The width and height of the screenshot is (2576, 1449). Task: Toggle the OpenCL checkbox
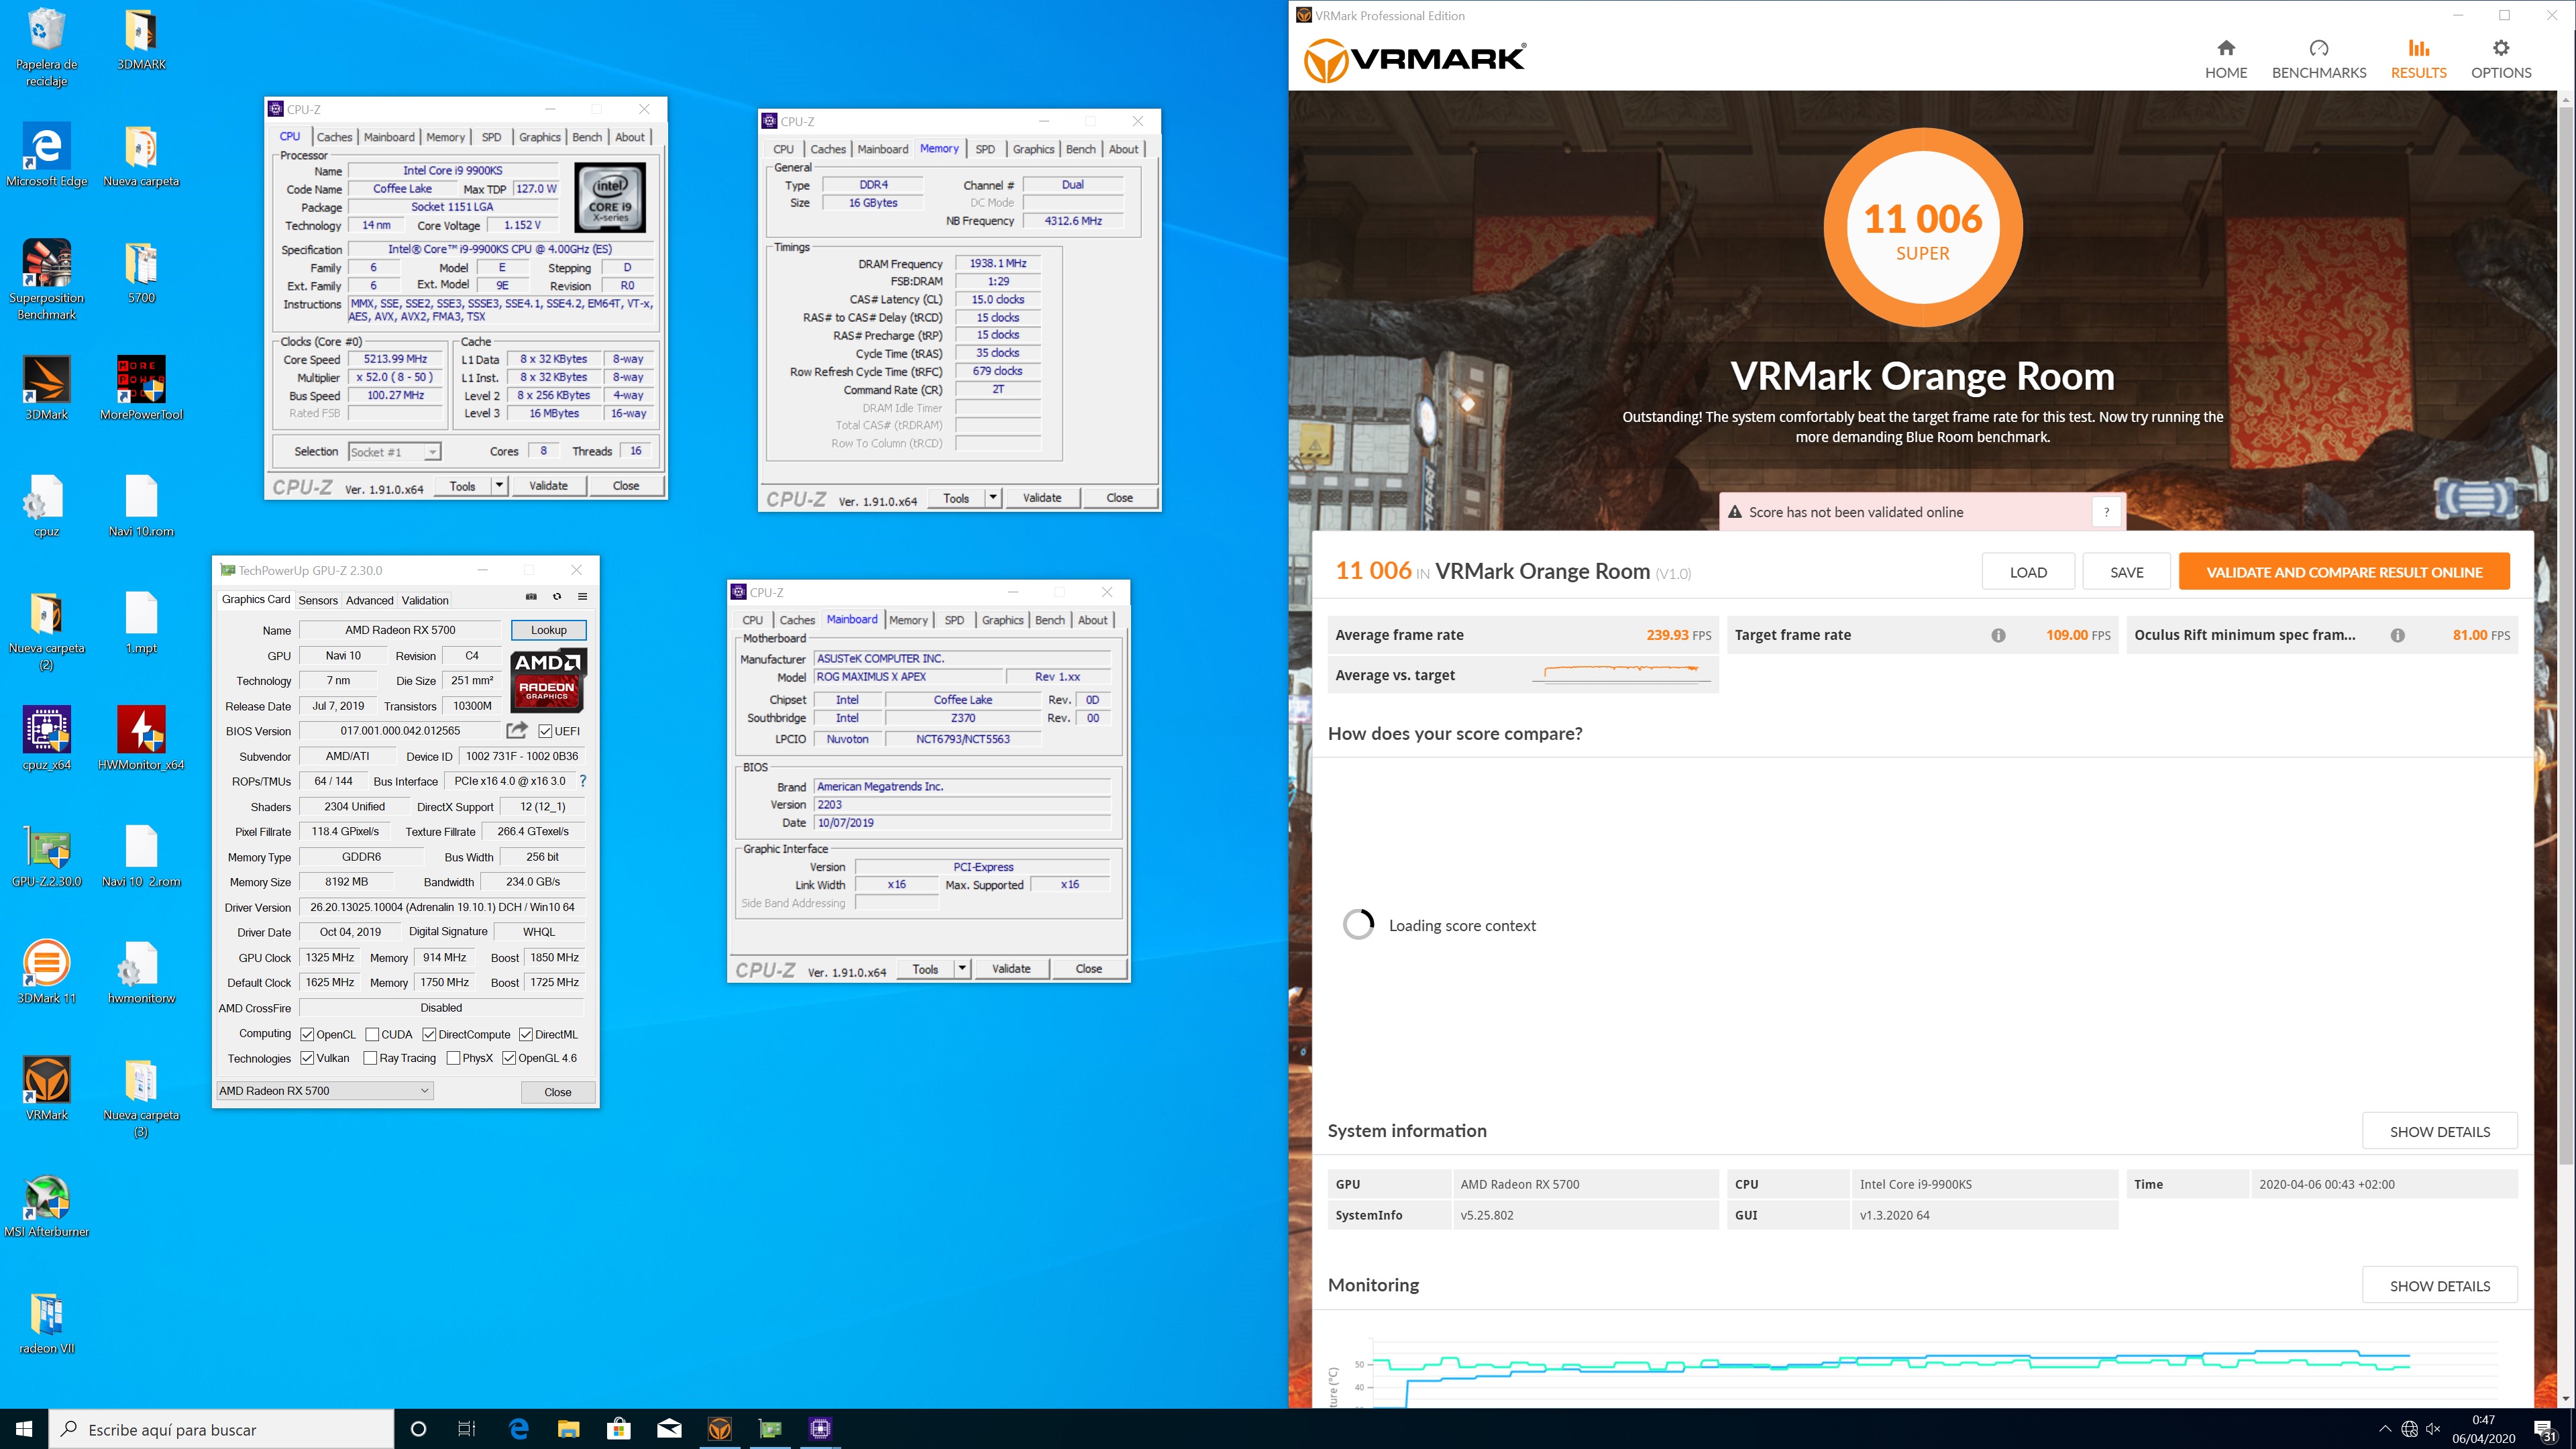coord(307,1034)
